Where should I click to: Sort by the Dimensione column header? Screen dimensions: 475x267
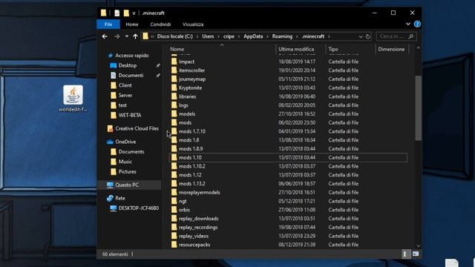coord(391,49)
